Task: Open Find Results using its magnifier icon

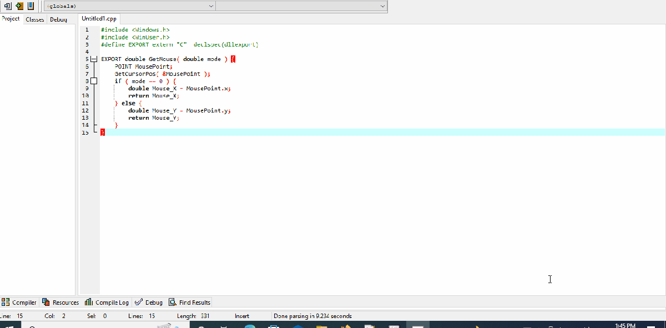Action: (x=172, y=302)
